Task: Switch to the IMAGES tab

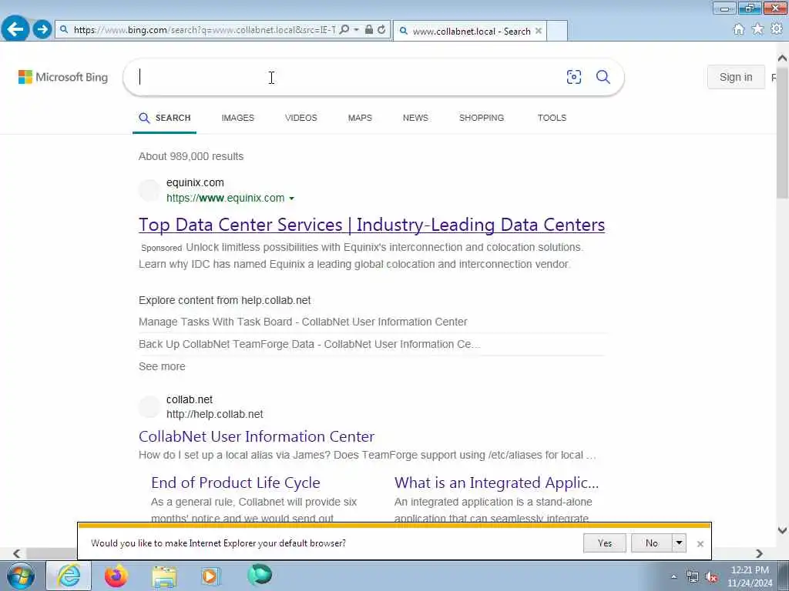Action: pos(237,118)
